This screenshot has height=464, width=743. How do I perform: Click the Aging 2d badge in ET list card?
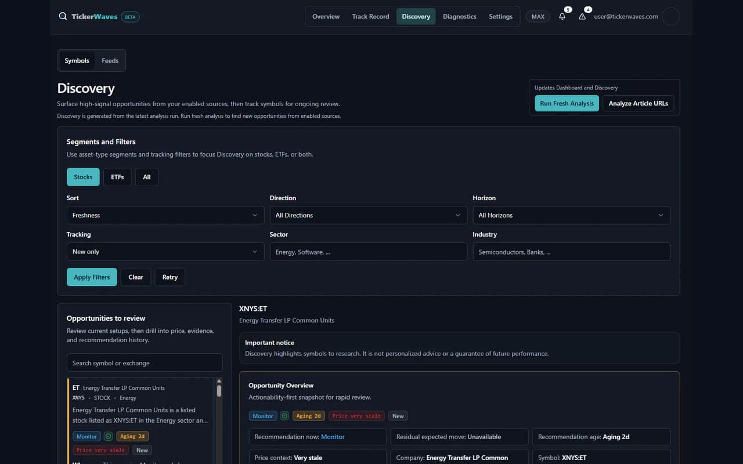pyautogui.click(x=133, y=436)
